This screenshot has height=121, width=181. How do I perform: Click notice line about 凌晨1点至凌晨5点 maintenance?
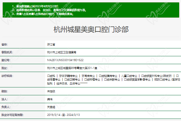(x=43, y=14)
